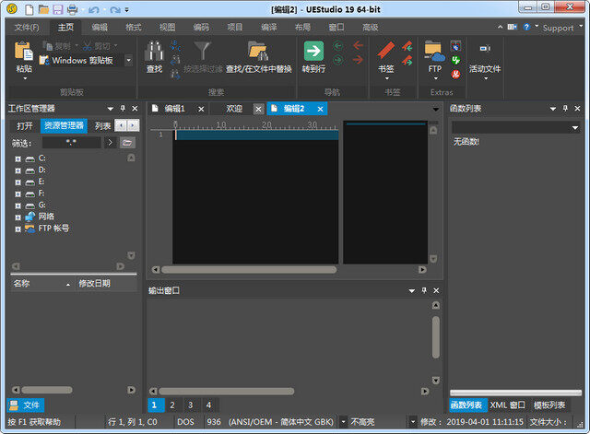Open Find/Replace in Files
The image size is (590, 434).
click(x=258, y=51)
